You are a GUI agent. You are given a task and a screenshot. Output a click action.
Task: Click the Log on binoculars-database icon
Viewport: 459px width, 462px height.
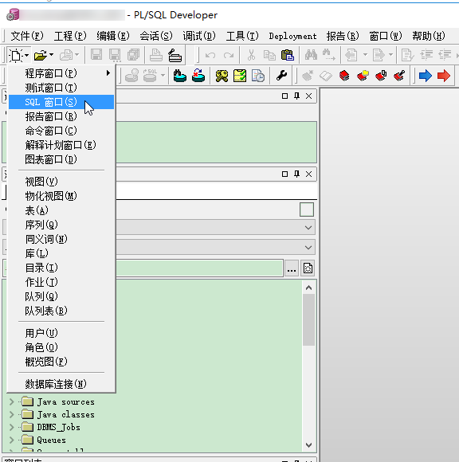pyautogui.click(x=180, y=76)
